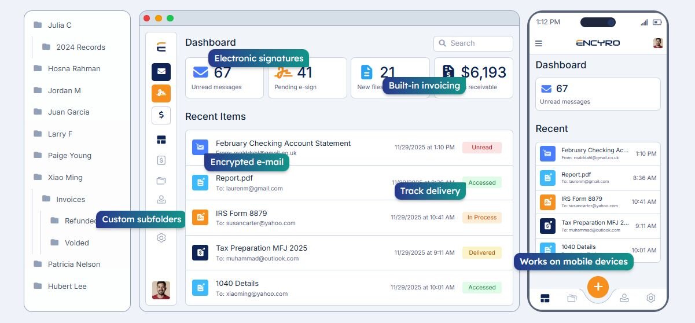Open the mobile hamburger menu
695x323 pixels.
539,43
